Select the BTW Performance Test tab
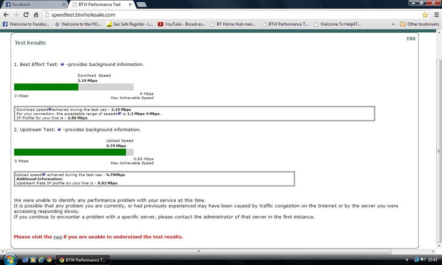The width and height of the screenshot is (442, 265). coord(101,4)
